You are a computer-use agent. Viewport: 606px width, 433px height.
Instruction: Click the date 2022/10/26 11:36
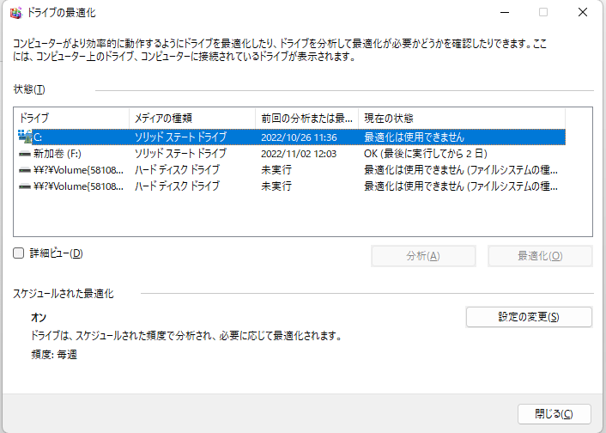click(x=299, y=137)
